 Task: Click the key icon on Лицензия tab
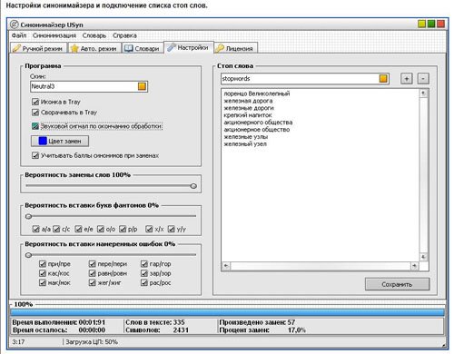220,48
